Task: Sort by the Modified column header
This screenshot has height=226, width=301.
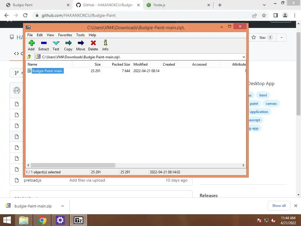Action: (146, 64)
